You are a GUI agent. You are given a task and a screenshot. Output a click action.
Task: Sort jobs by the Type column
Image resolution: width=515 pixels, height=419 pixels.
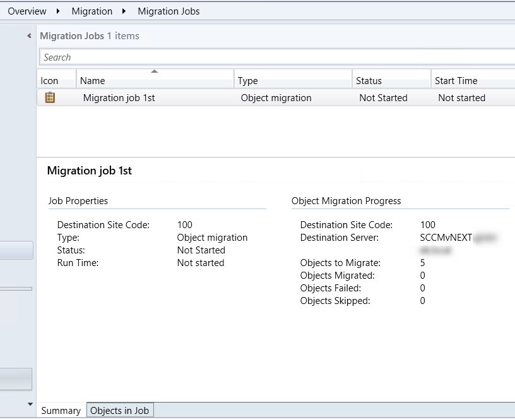tap(247, 80)
